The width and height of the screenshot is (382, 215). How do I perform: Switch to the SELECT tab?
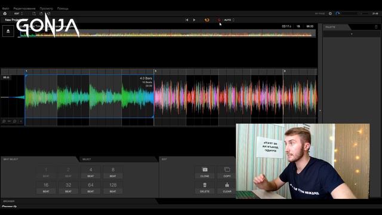tap(87, 159)
